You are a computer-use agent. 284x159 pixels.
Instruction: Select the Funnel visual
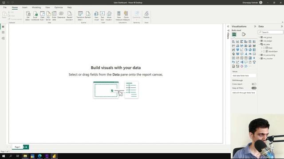click(x=238, y=50)
